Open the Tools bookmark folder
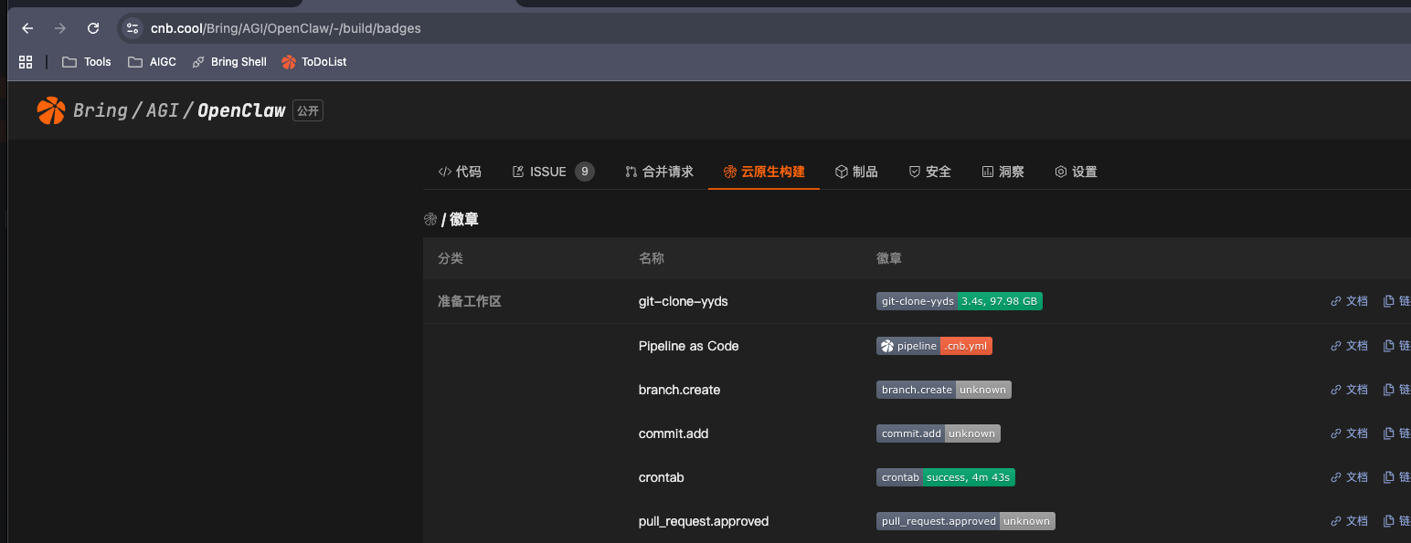Screen dimensions: 1411x543 click(x=86, y=62)
